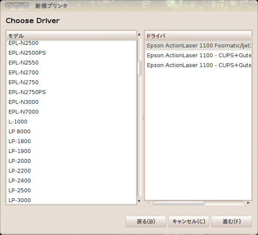The height and width of the screenshot is (235, 258).
Task: Select model LP-1900
Action: (x=72, y=151)
